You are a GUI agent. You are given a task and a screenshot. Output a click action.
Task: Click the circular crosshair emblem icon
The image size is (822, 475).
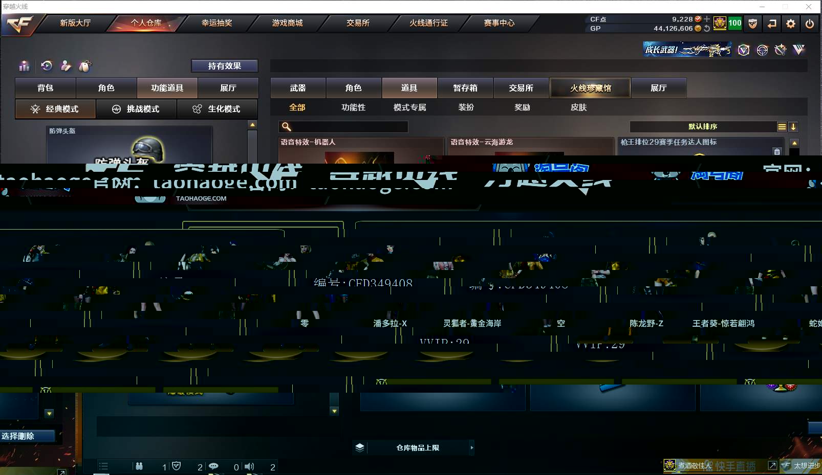[762, 50]
